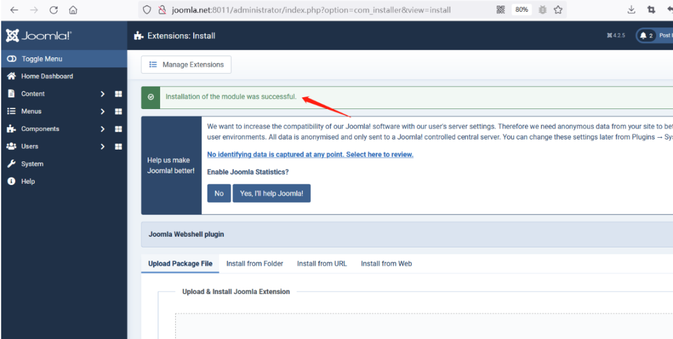Open the Users dashboard grid icon
Image resolution: width=673 pixels, height=339 pixels.
[x=118, y=147]
